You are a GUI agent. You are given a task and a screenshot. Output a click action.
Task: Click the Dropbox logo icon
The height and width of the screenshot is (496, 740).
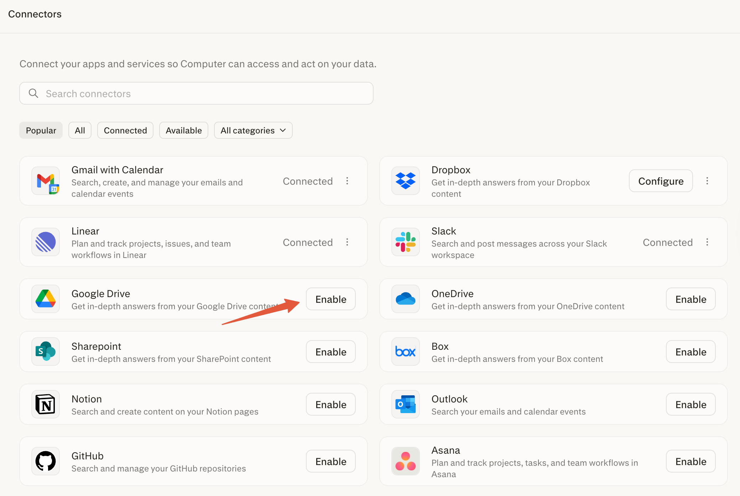pyautogui.click(x=406, y=181)
